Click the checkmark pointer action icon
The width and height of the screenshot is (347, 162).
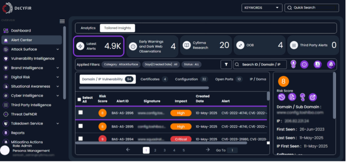tap(302, 97)
